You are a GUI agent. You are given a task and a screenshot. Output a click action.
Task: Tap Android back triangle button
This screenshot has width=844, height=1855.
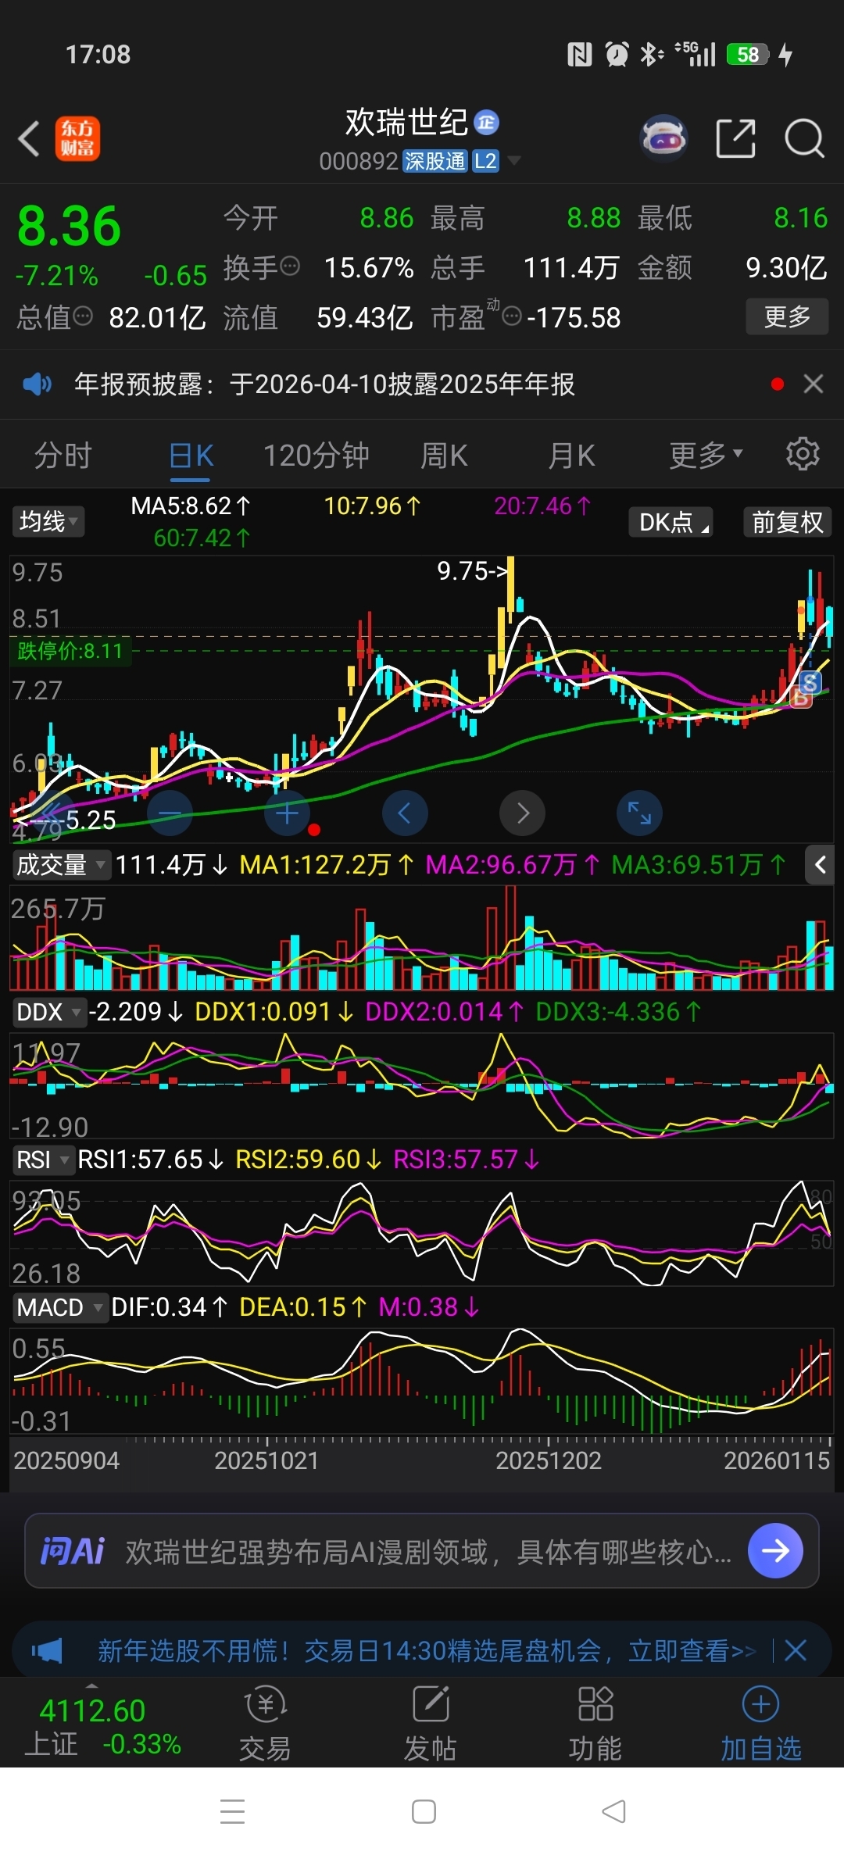[614, 1811]
